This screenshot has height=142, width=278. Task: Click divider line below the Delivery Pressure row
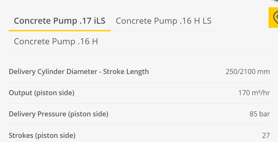coord(139,125)
